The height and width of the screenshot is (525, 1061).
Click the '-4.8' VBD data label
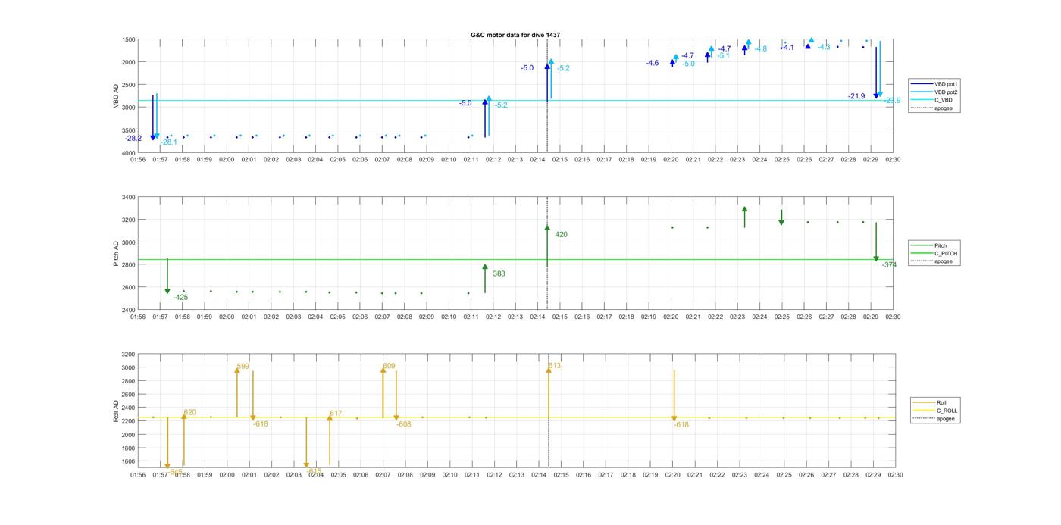click(x=760, y=49)
